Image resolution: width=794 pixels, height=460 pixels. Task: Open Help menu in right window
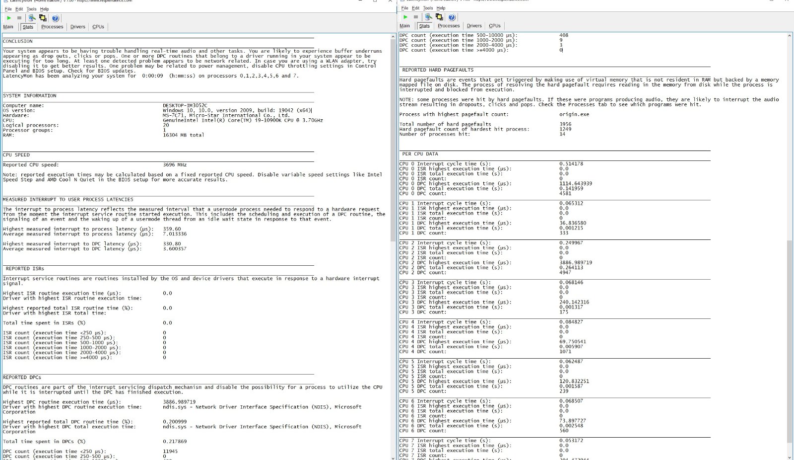[441, 8]
